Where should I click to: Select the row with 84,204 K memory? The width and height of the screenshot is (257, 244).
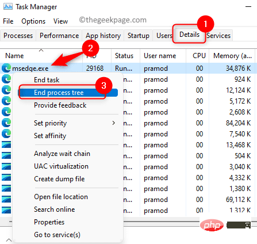click(x=128, y=123)
